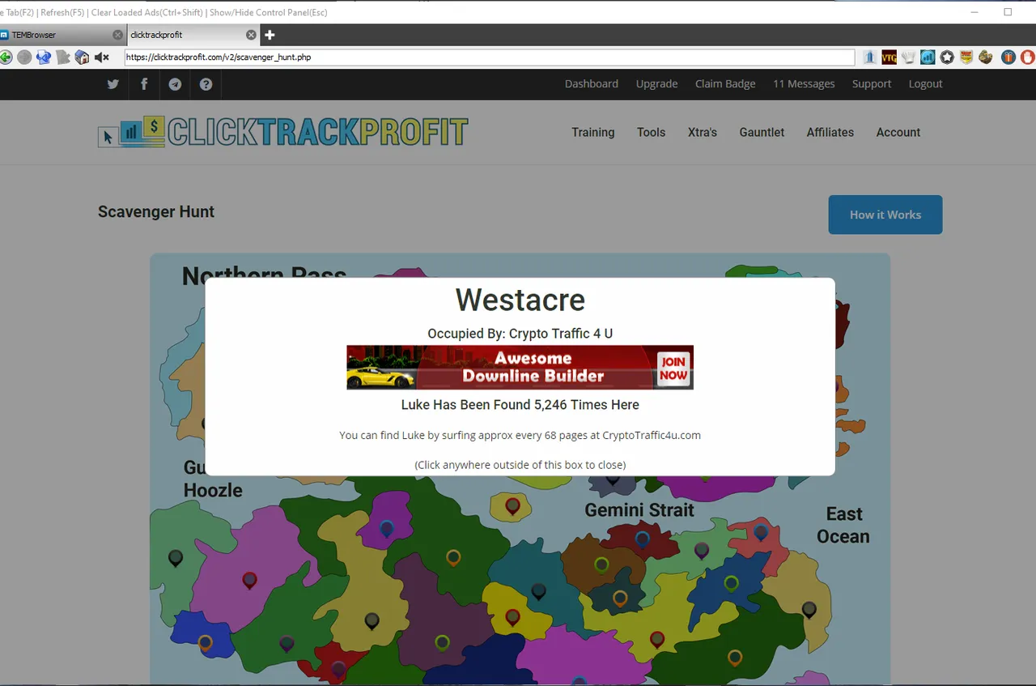Open the VTG toolbar shortcut
Viewport: 1036px width, 686px height.
890,58
